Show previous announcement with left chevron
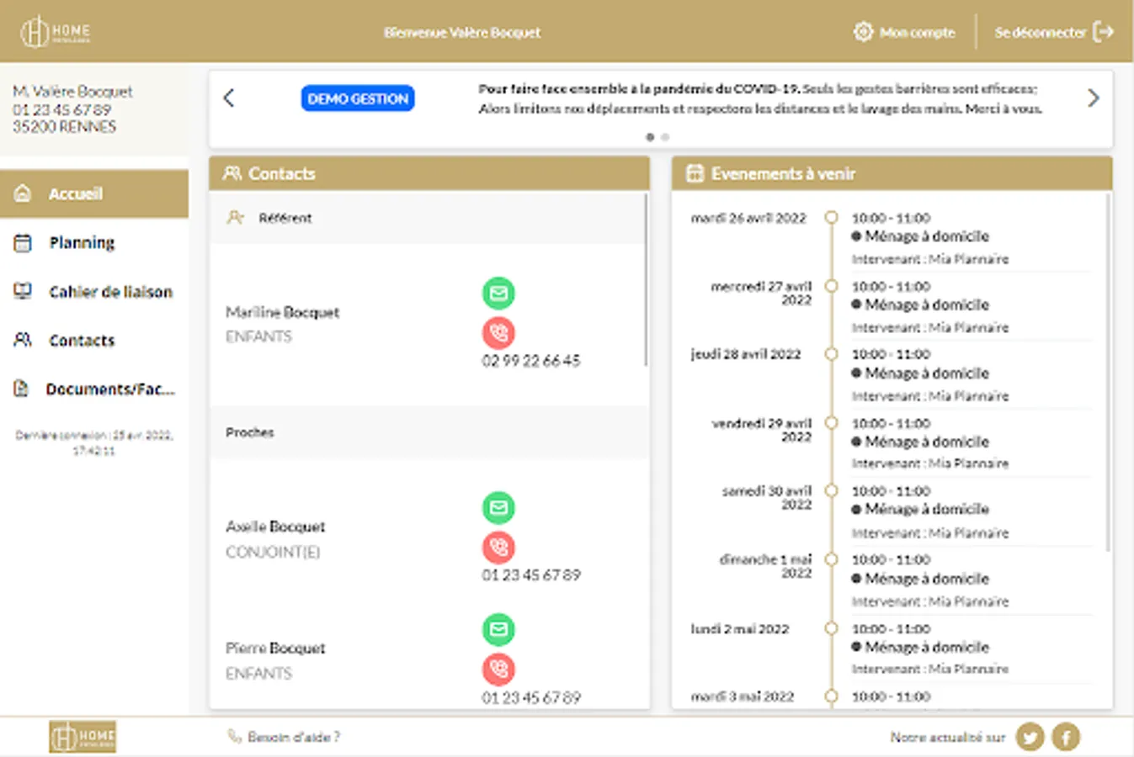The width and height of the screenshot is (1134, 757). coord(229,98)
